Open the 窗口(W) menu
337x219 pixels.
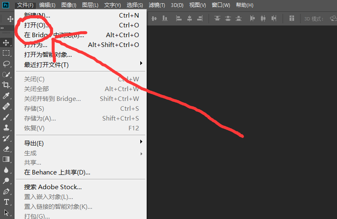[221, 5]
